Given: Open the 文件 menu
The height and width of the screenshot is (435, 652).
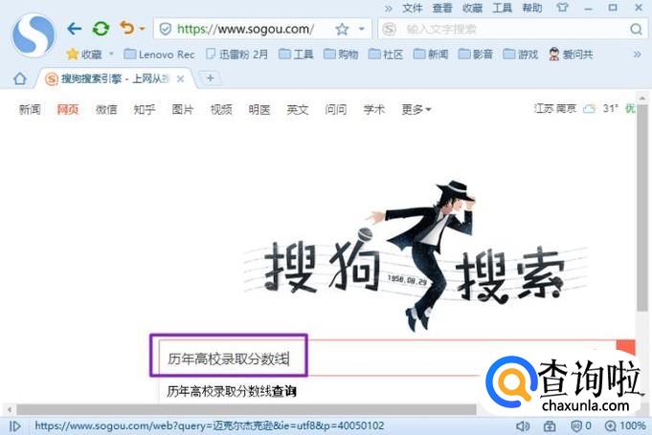Looking at the screenshot, I should pos(412,8).
